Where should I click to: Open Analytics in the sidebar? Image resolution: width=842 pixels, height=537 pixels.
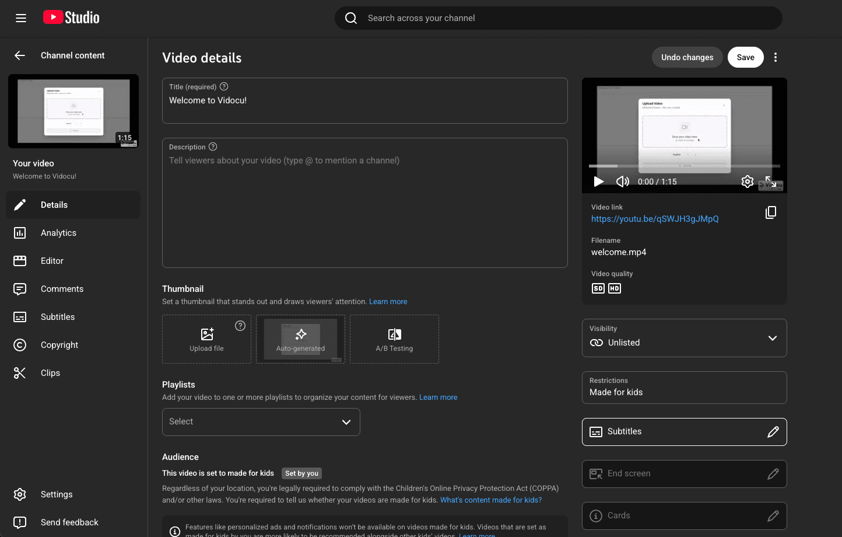pos(58,233)
